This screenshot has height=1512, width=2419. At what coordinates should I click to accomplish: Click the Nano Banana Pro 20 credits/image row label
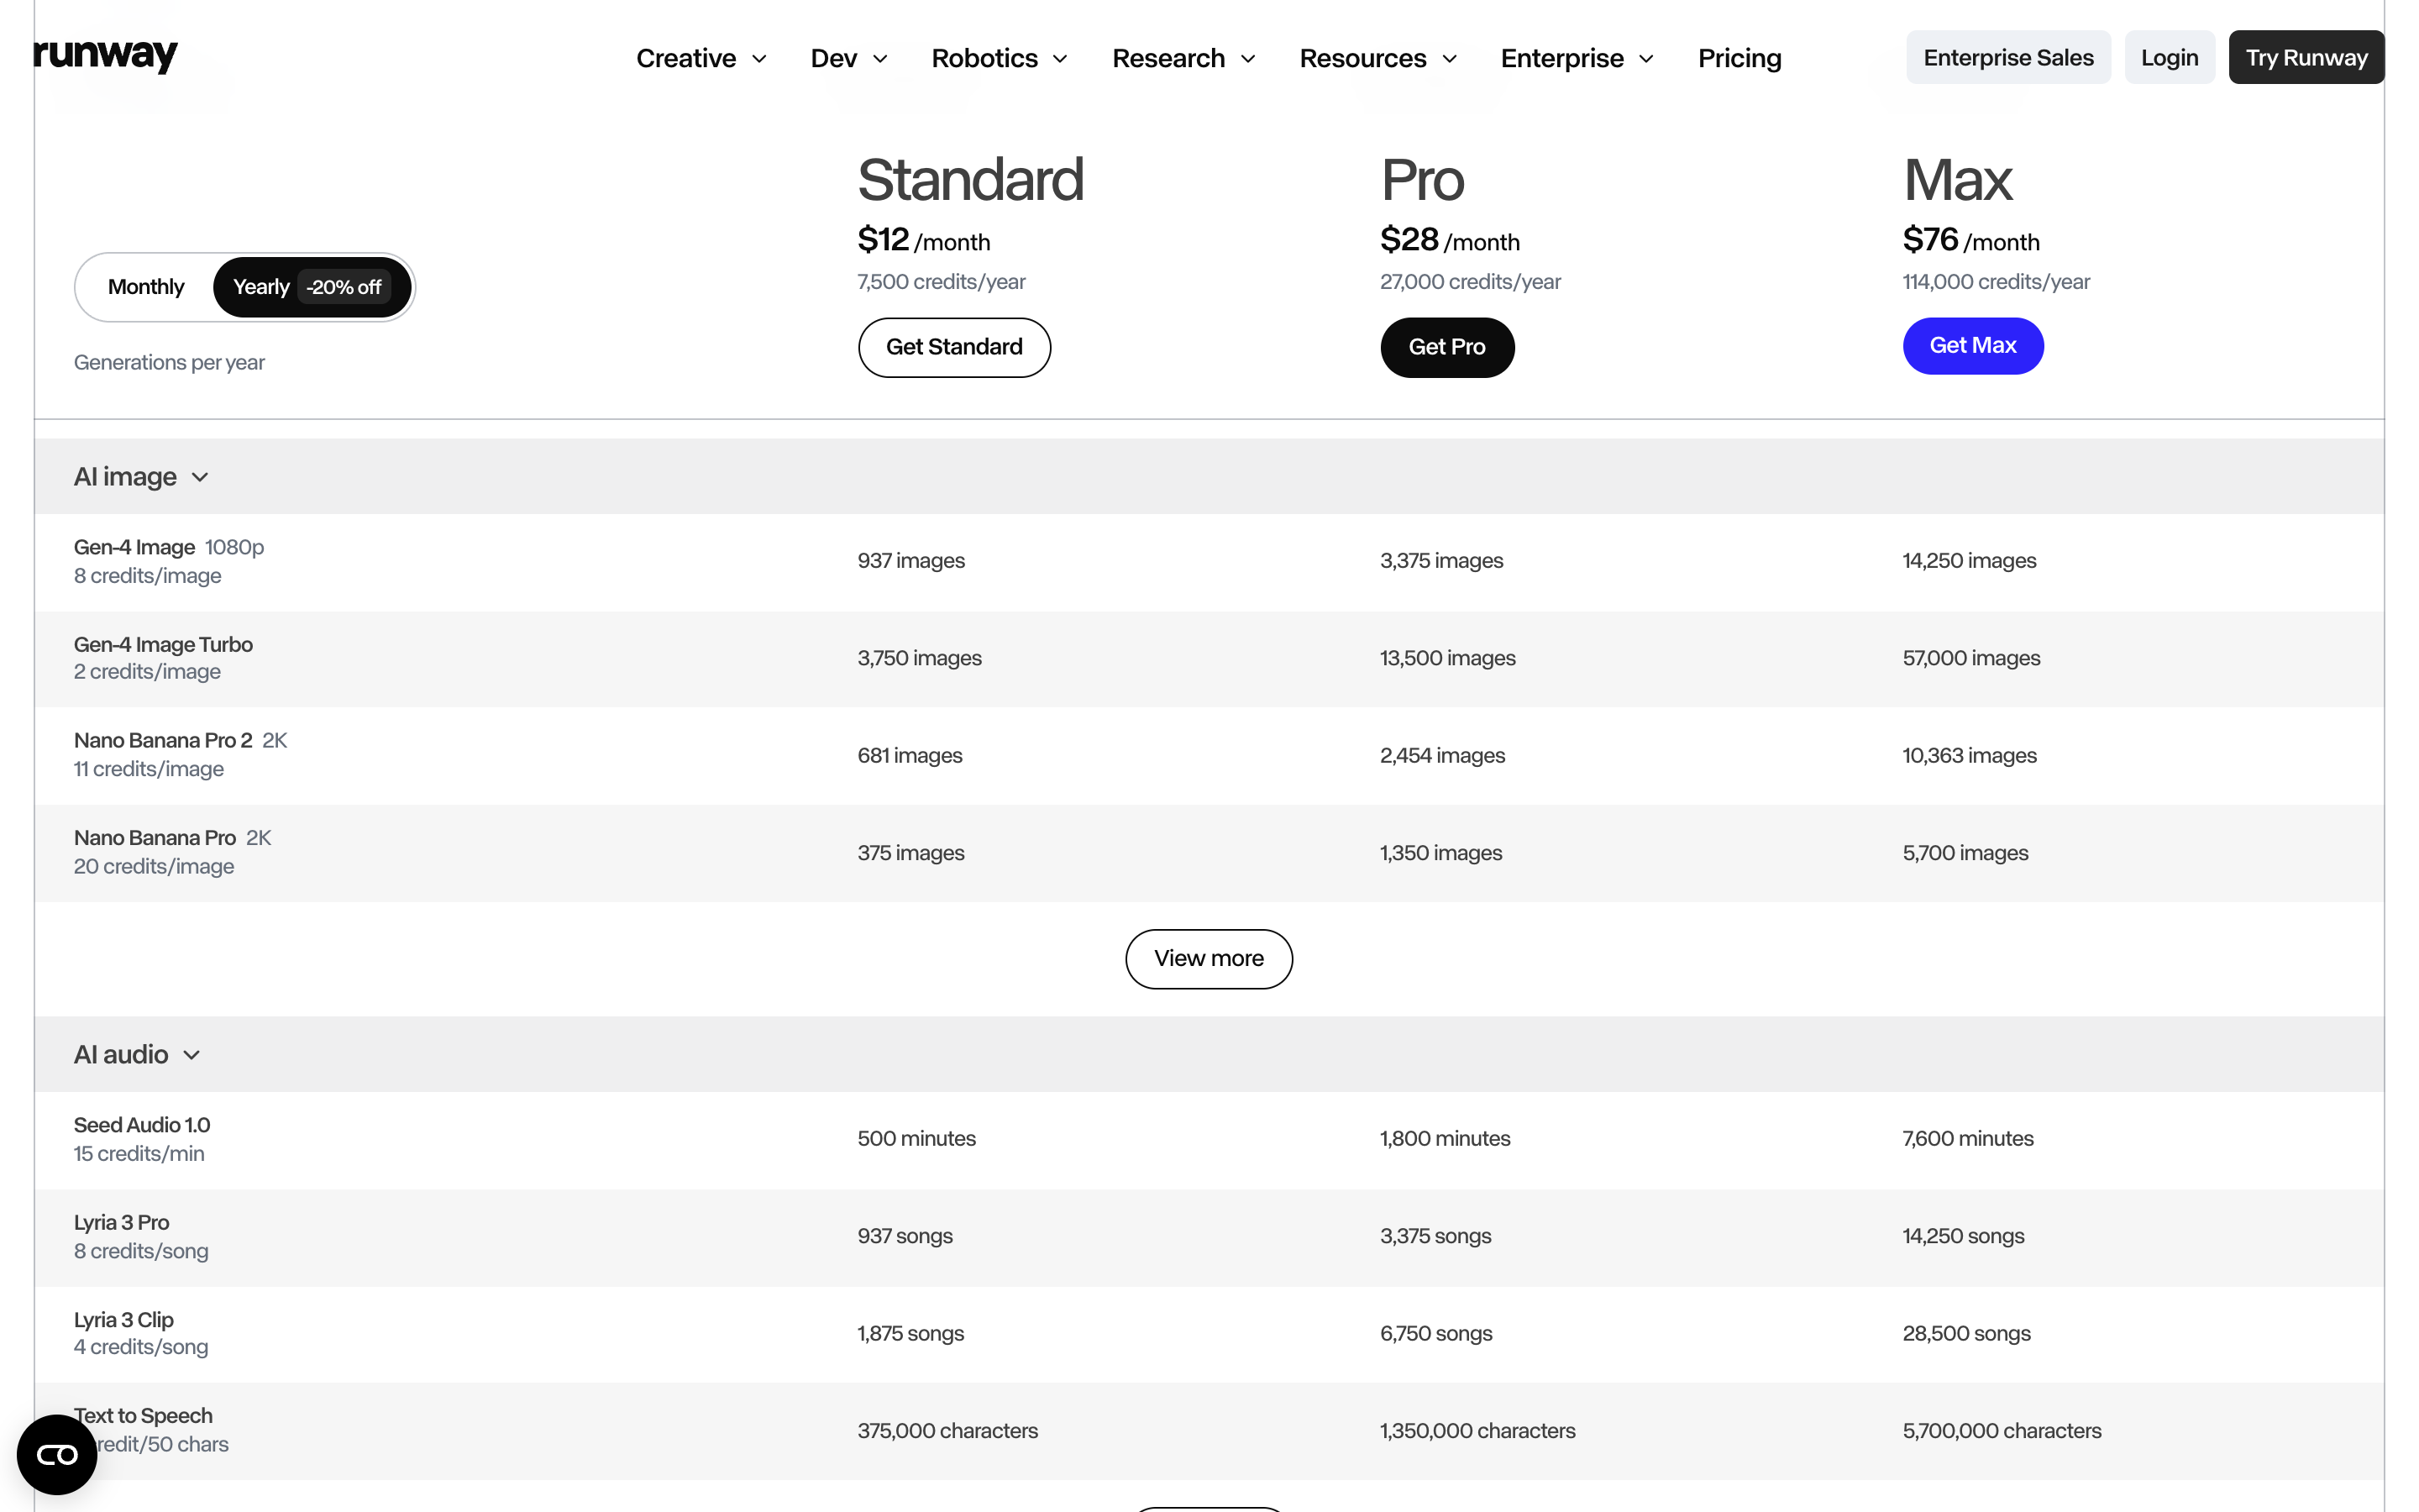[x=172, y=852]
